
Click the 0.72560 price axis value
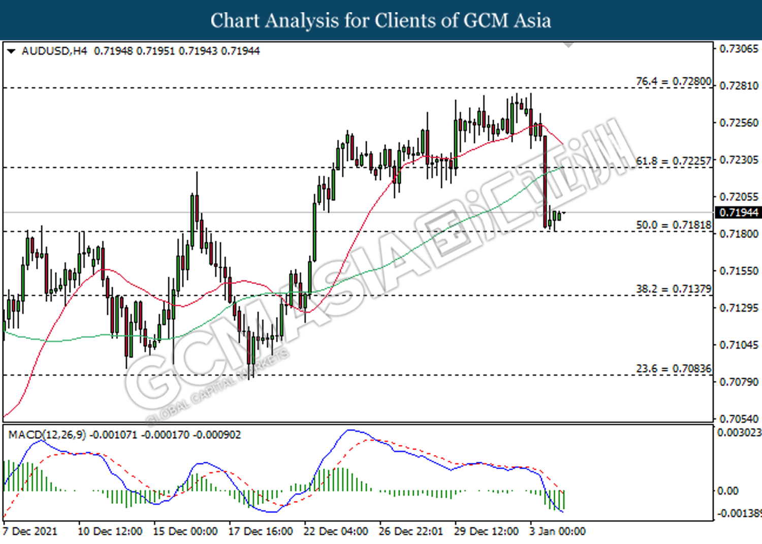[739, 123]
